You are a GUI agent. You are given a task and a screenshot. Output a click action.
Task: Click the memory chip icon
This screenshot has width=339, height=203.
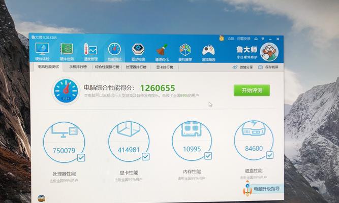tap(192, 129)
